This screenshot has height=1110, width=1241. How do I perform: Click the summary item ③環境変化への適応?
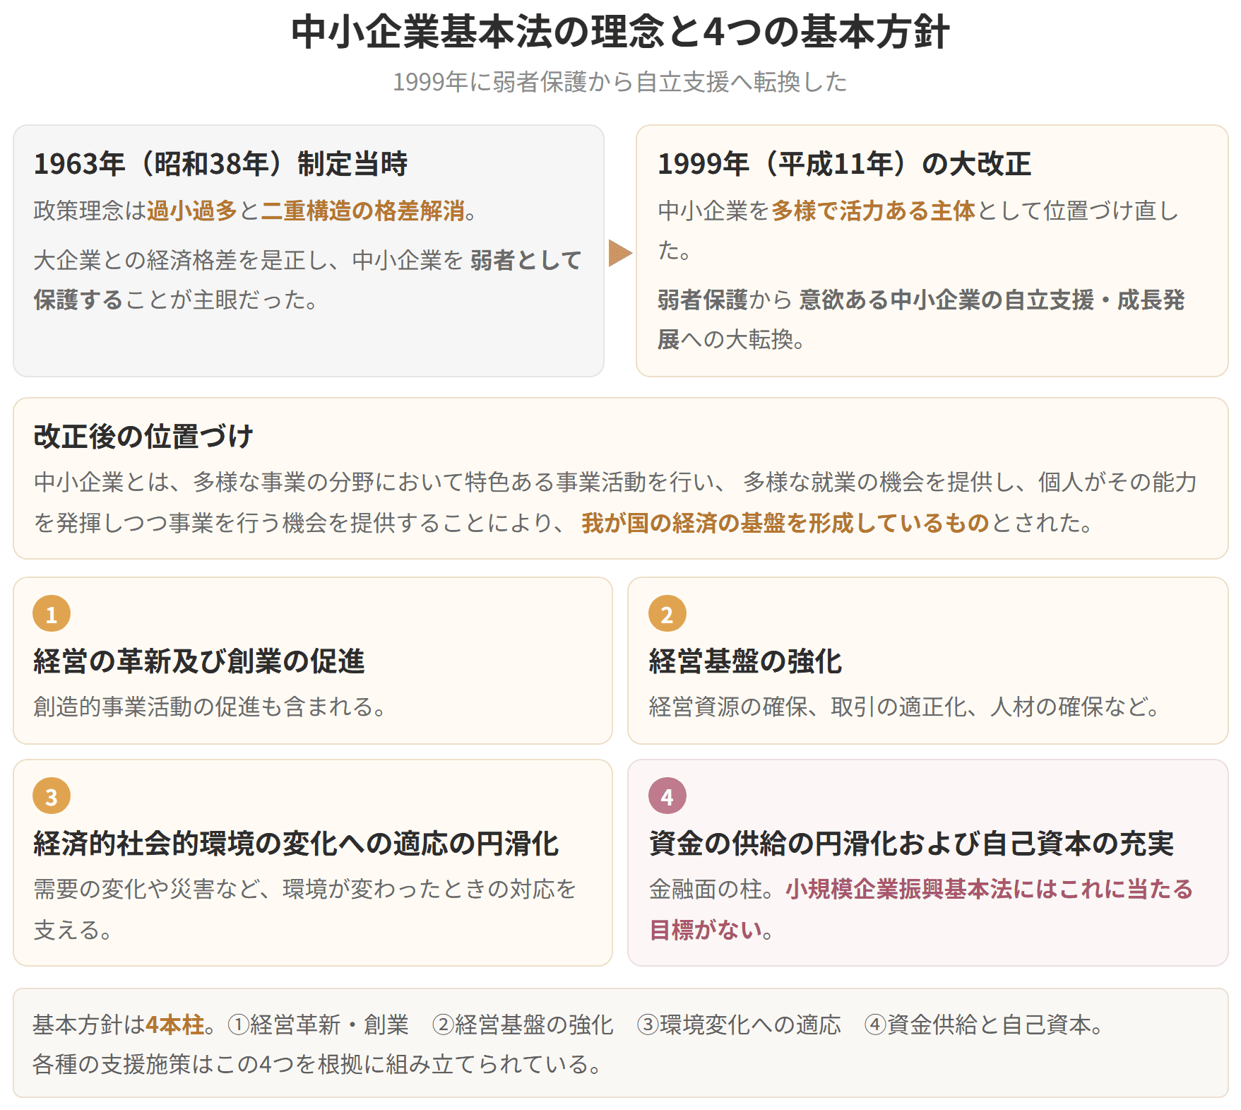[739, 1025]
